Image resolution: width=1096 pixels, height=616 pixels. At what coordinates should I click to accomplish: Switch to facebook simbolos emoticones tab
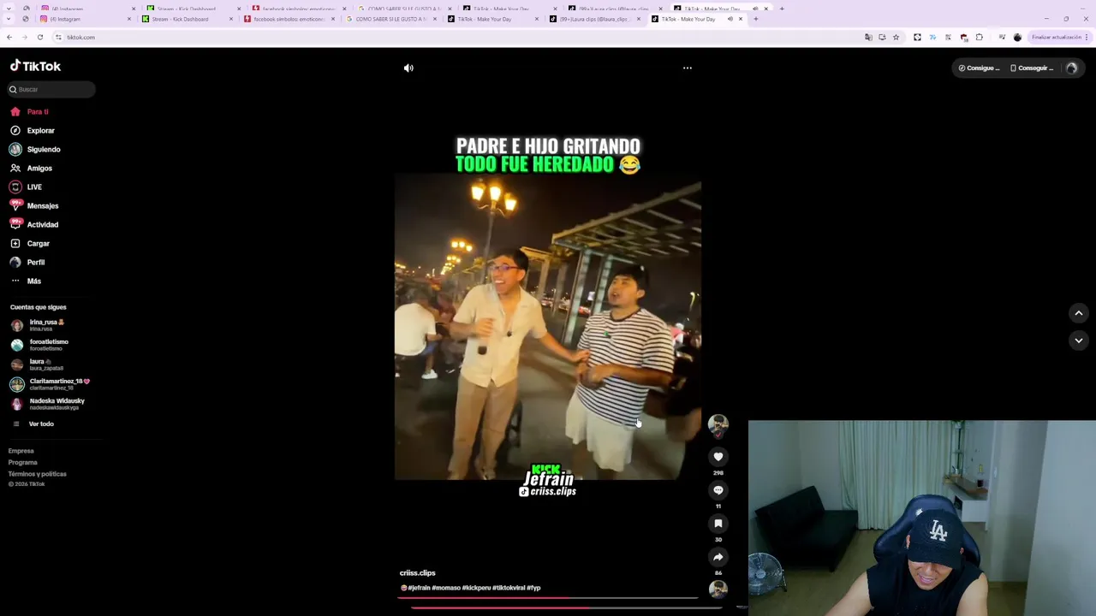(x=289, y=19)
